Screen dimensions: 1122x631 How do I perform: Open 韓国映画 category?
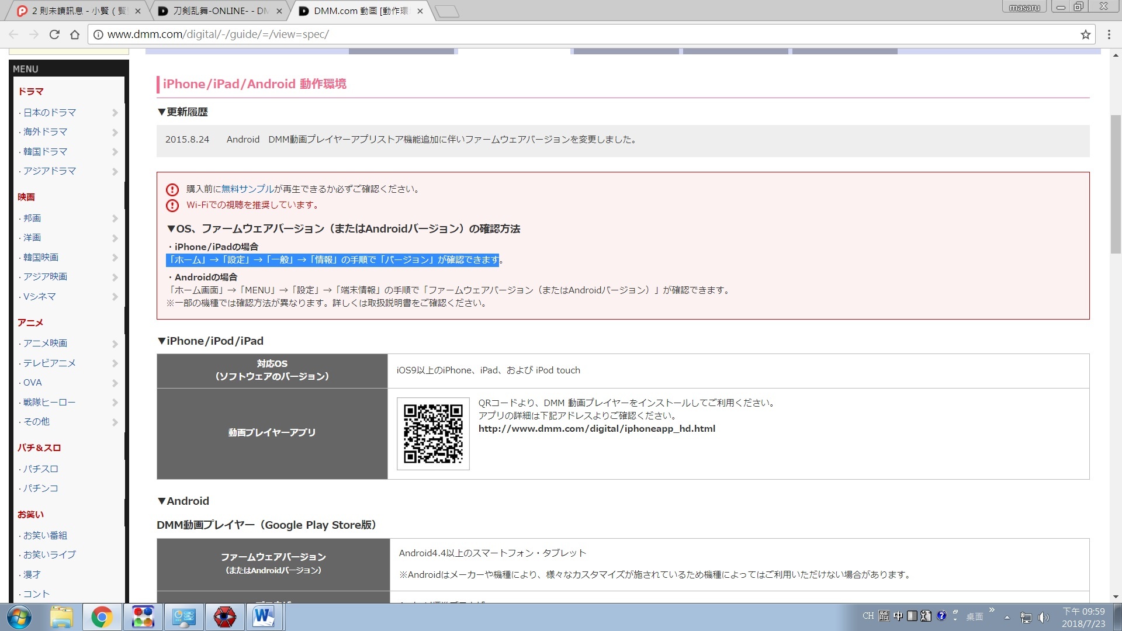click(41, 257)
